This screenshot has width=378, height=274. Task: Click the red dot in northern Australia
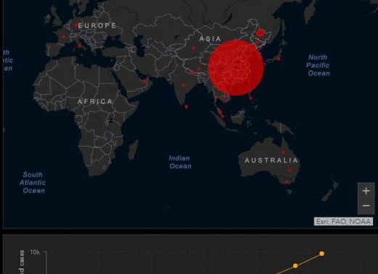pyautogui.click(x=283, y=152)
